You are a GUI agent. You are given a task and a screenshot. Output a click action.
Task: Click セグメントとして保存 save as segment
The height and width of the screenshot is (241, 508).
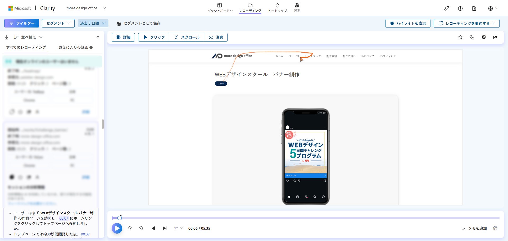(139, 23)
